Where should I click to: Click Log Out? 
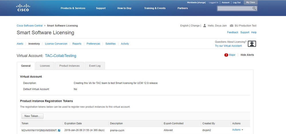tap(237, 3)
